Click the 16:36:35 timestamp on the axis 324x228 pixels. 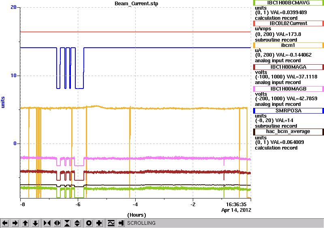pos(236,205)
